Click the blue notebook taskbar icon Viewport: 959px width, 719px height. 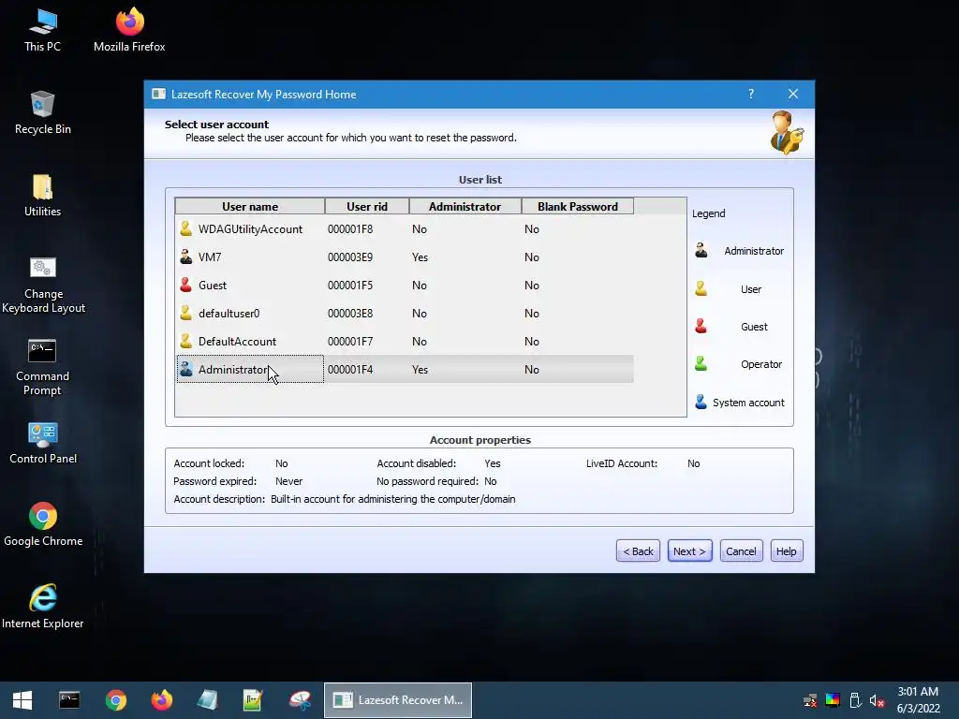point(207,700)
